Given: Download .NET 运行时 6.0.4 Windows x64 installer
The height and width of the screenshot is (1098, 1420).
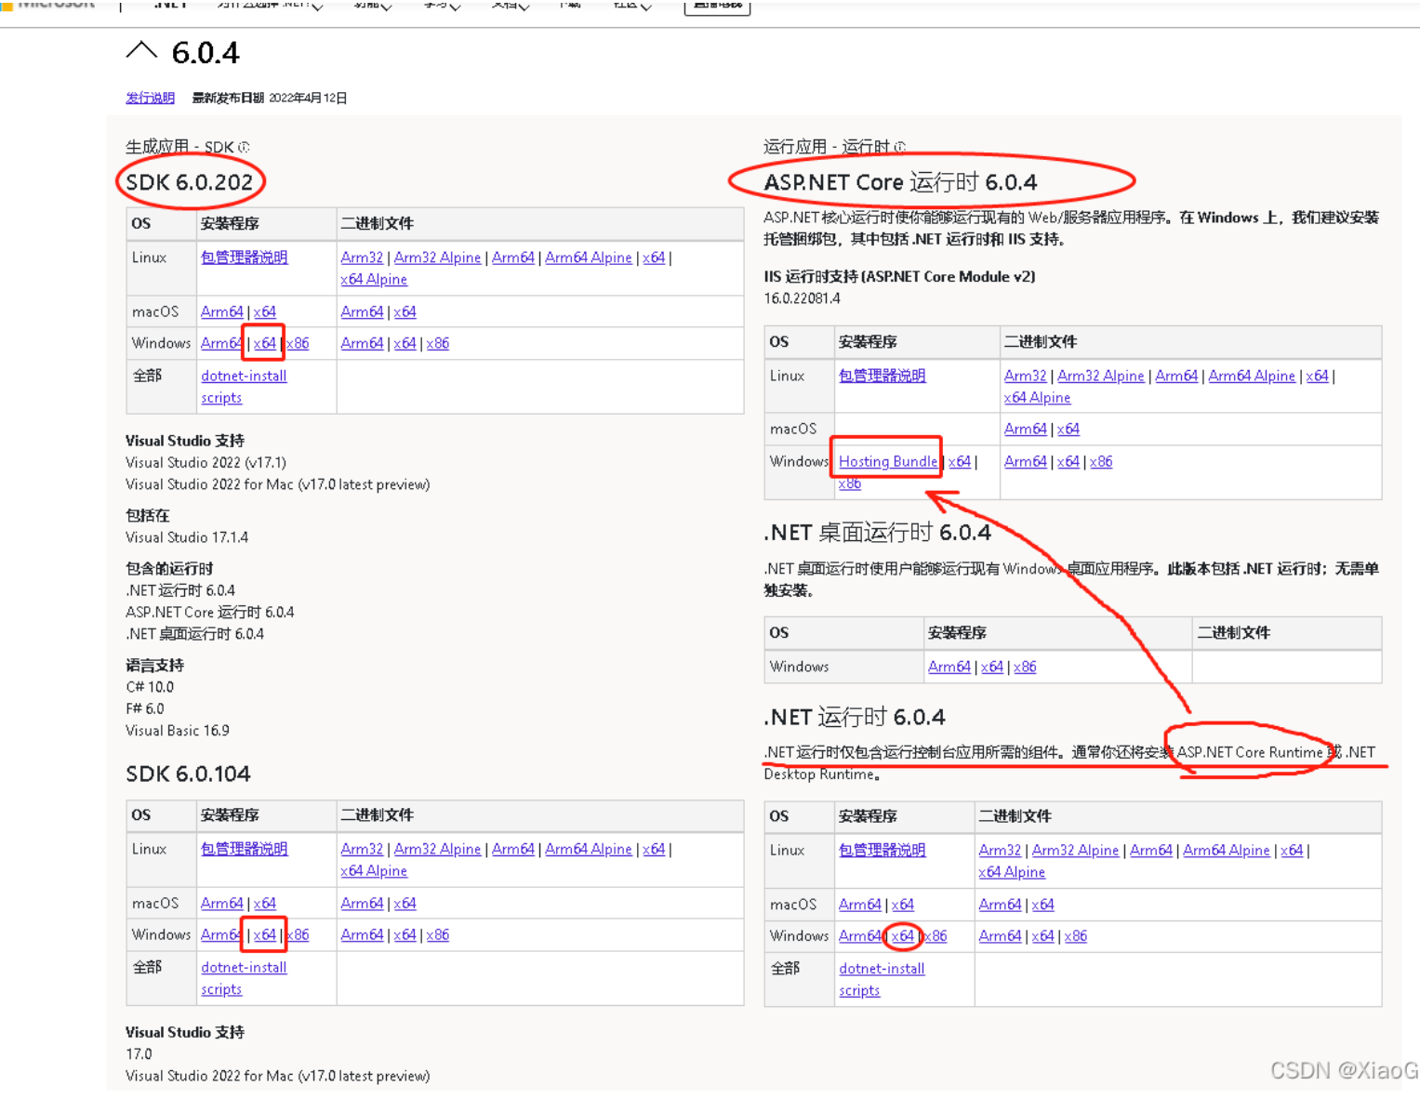Looking at the screenshot, I should 903,936.
